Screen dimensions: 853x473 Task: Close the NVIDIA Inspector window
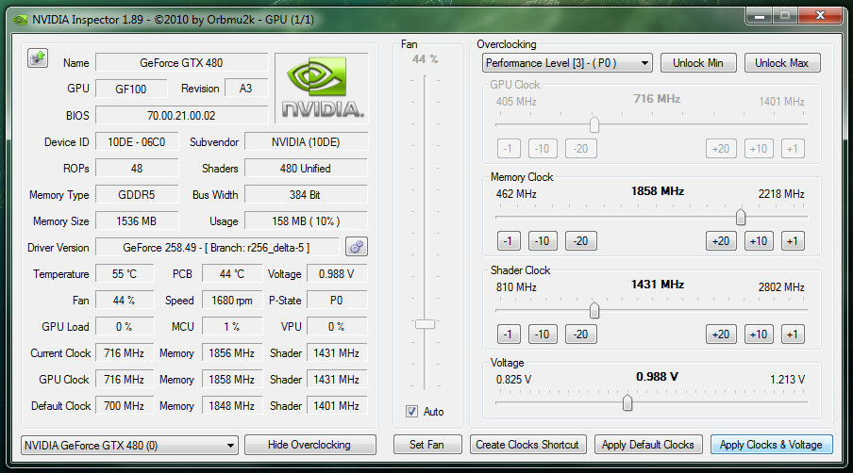[x=821, y=15]
